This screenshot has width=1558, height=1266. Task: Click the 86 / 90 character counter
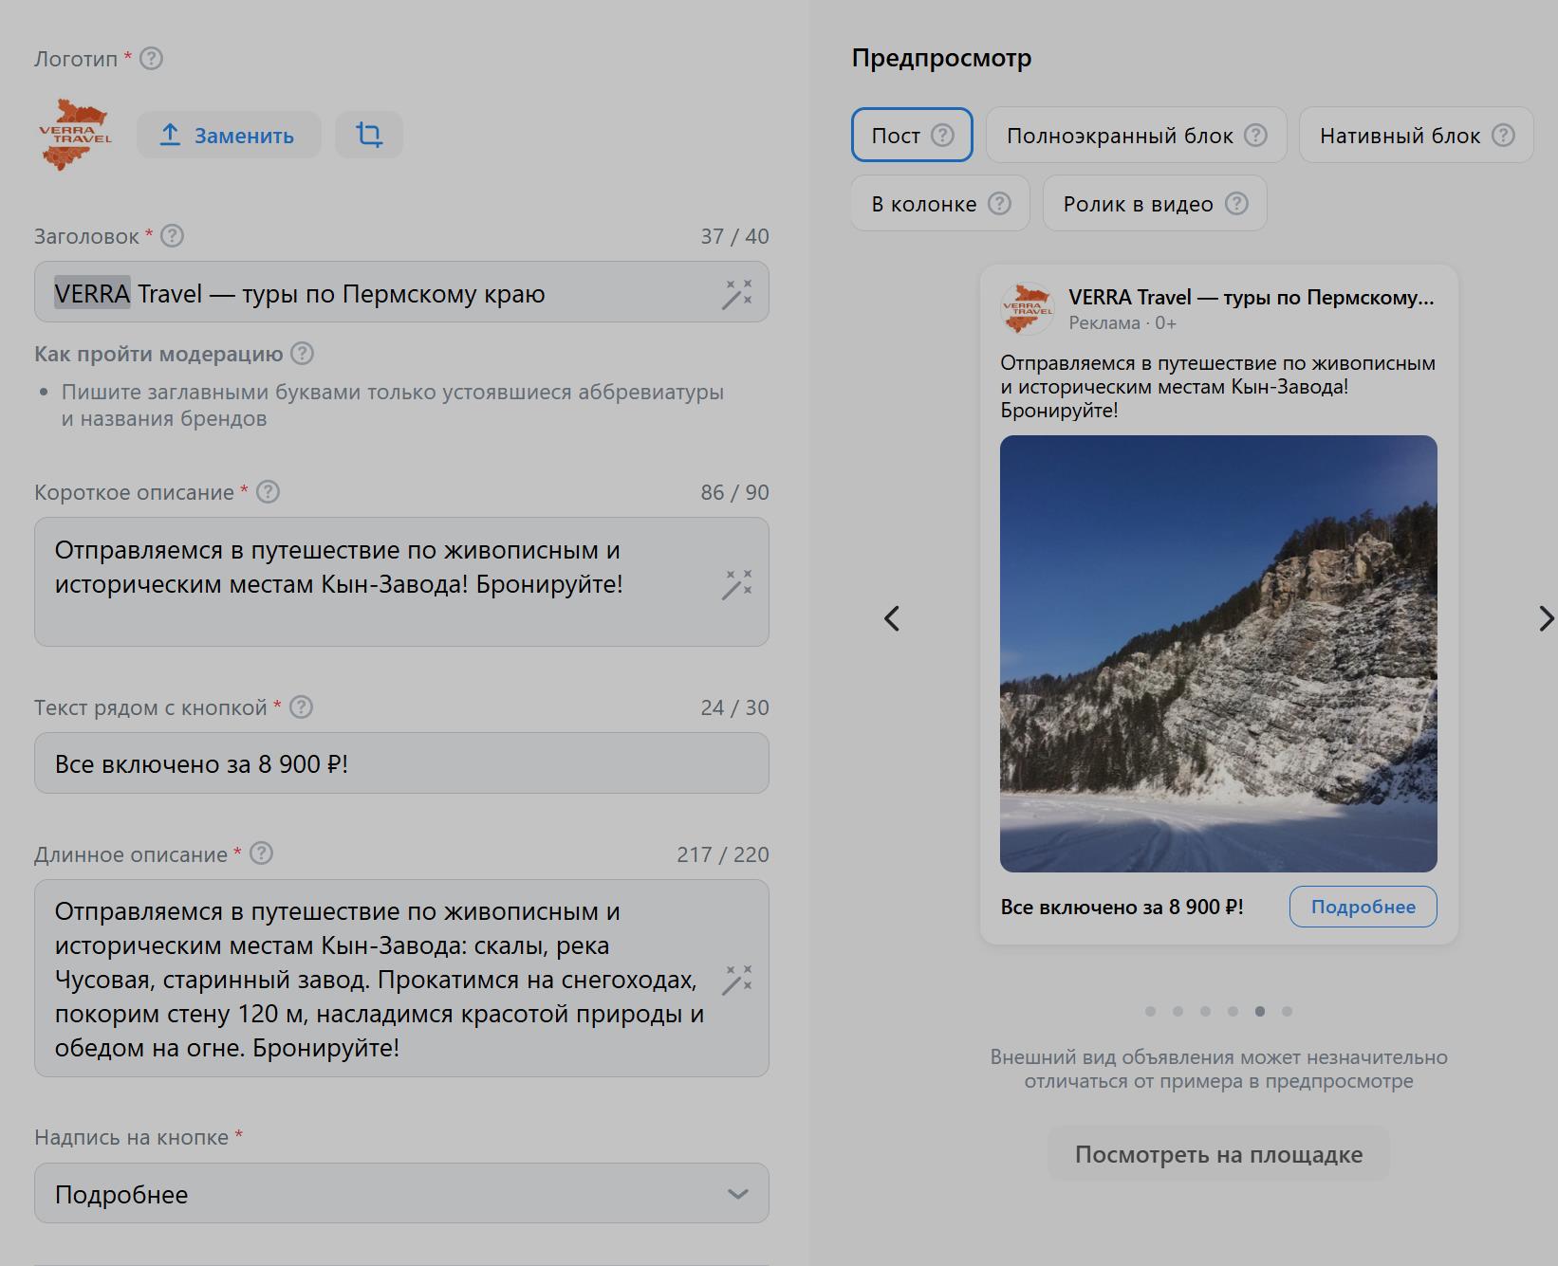734,492
